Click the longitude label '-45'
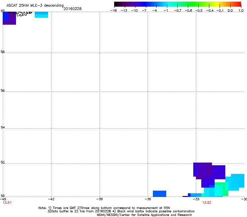This screenshot has height=217, width=247. click(x=3, y=199)
